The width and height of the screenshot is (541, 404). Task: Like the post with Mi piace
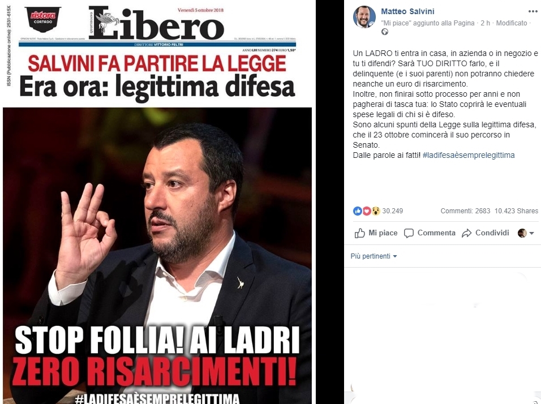pyautogui.click(x=376, y=233)
